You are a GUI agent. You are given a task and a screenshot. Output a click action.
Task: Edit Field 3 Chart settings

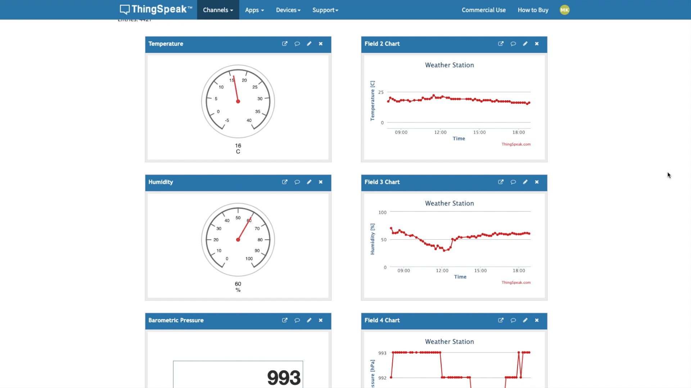[525, 182]
